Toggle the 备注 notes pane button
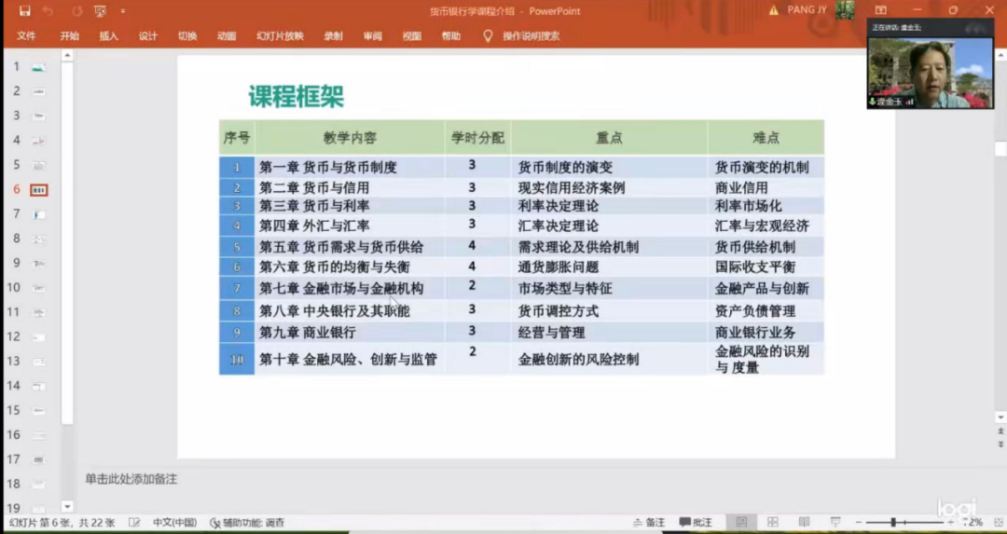The height and width of the screenshot is (534, 1007). click(x=648, y=523)
